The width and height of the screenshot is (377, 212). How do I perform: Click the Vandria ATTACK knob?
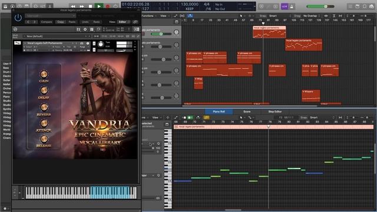click(x=44, y=123)
